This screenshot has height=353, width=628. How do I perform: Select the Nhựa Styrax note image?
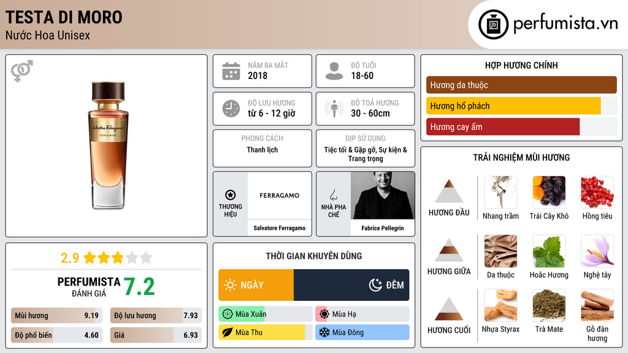click(x=500, y=305)
